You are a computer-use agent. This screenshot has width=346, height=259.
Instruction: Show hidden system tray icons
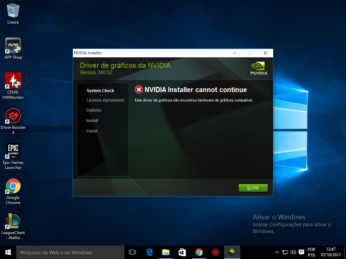277,252
